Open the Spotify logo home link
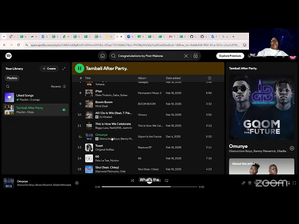The width and height of the screenshot is (299, 224). 8,56
